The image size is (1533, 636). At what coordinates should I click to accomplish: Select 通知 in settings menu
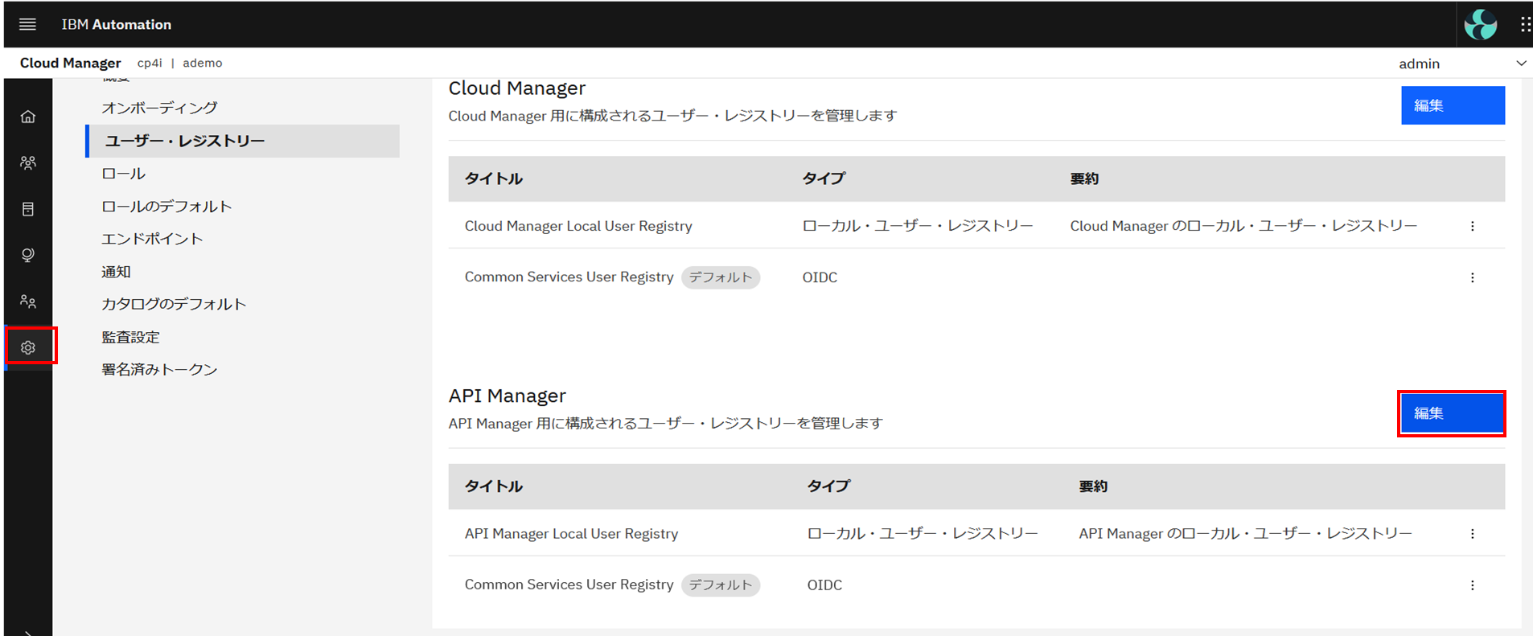click(116, 272)
